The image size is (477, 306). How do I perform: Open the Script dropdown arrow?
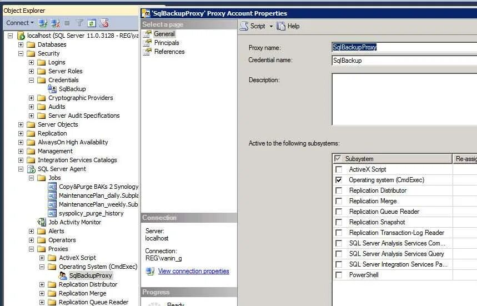(x=271, y=27)
